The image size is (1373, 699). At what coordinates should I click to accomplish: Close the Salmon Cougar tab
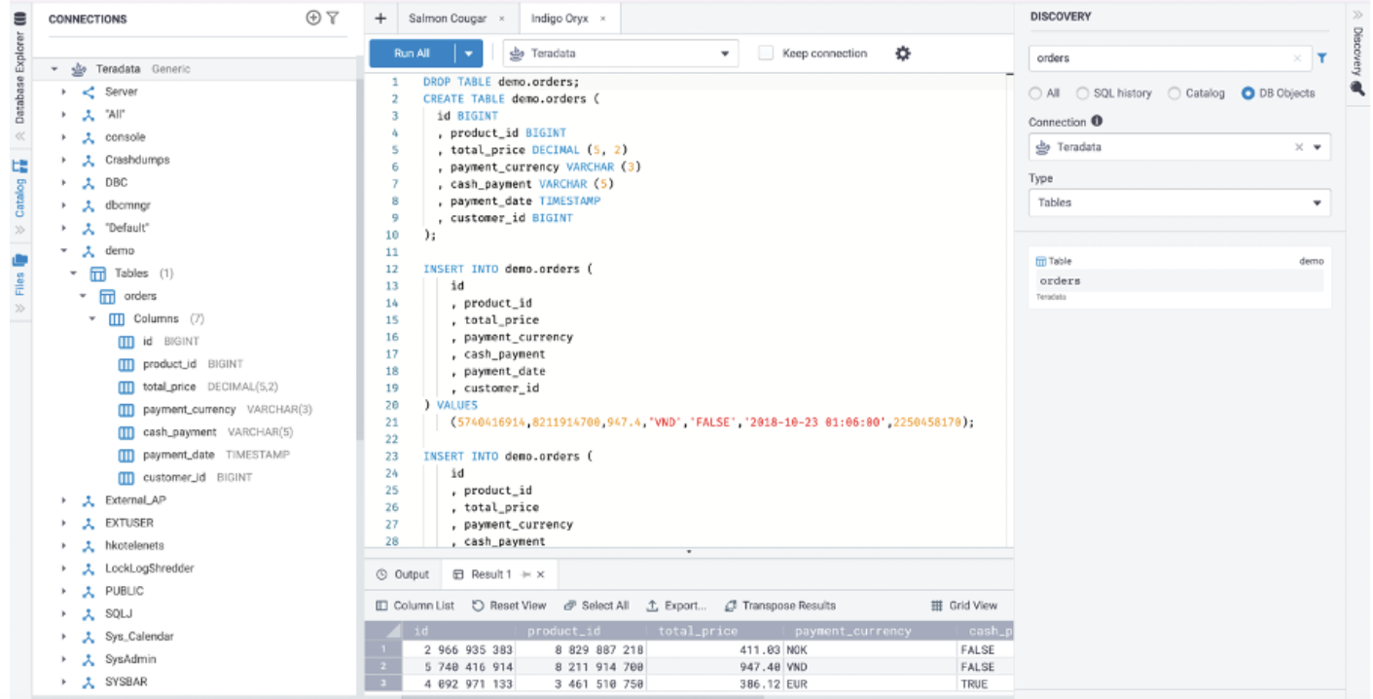(501, 18)
